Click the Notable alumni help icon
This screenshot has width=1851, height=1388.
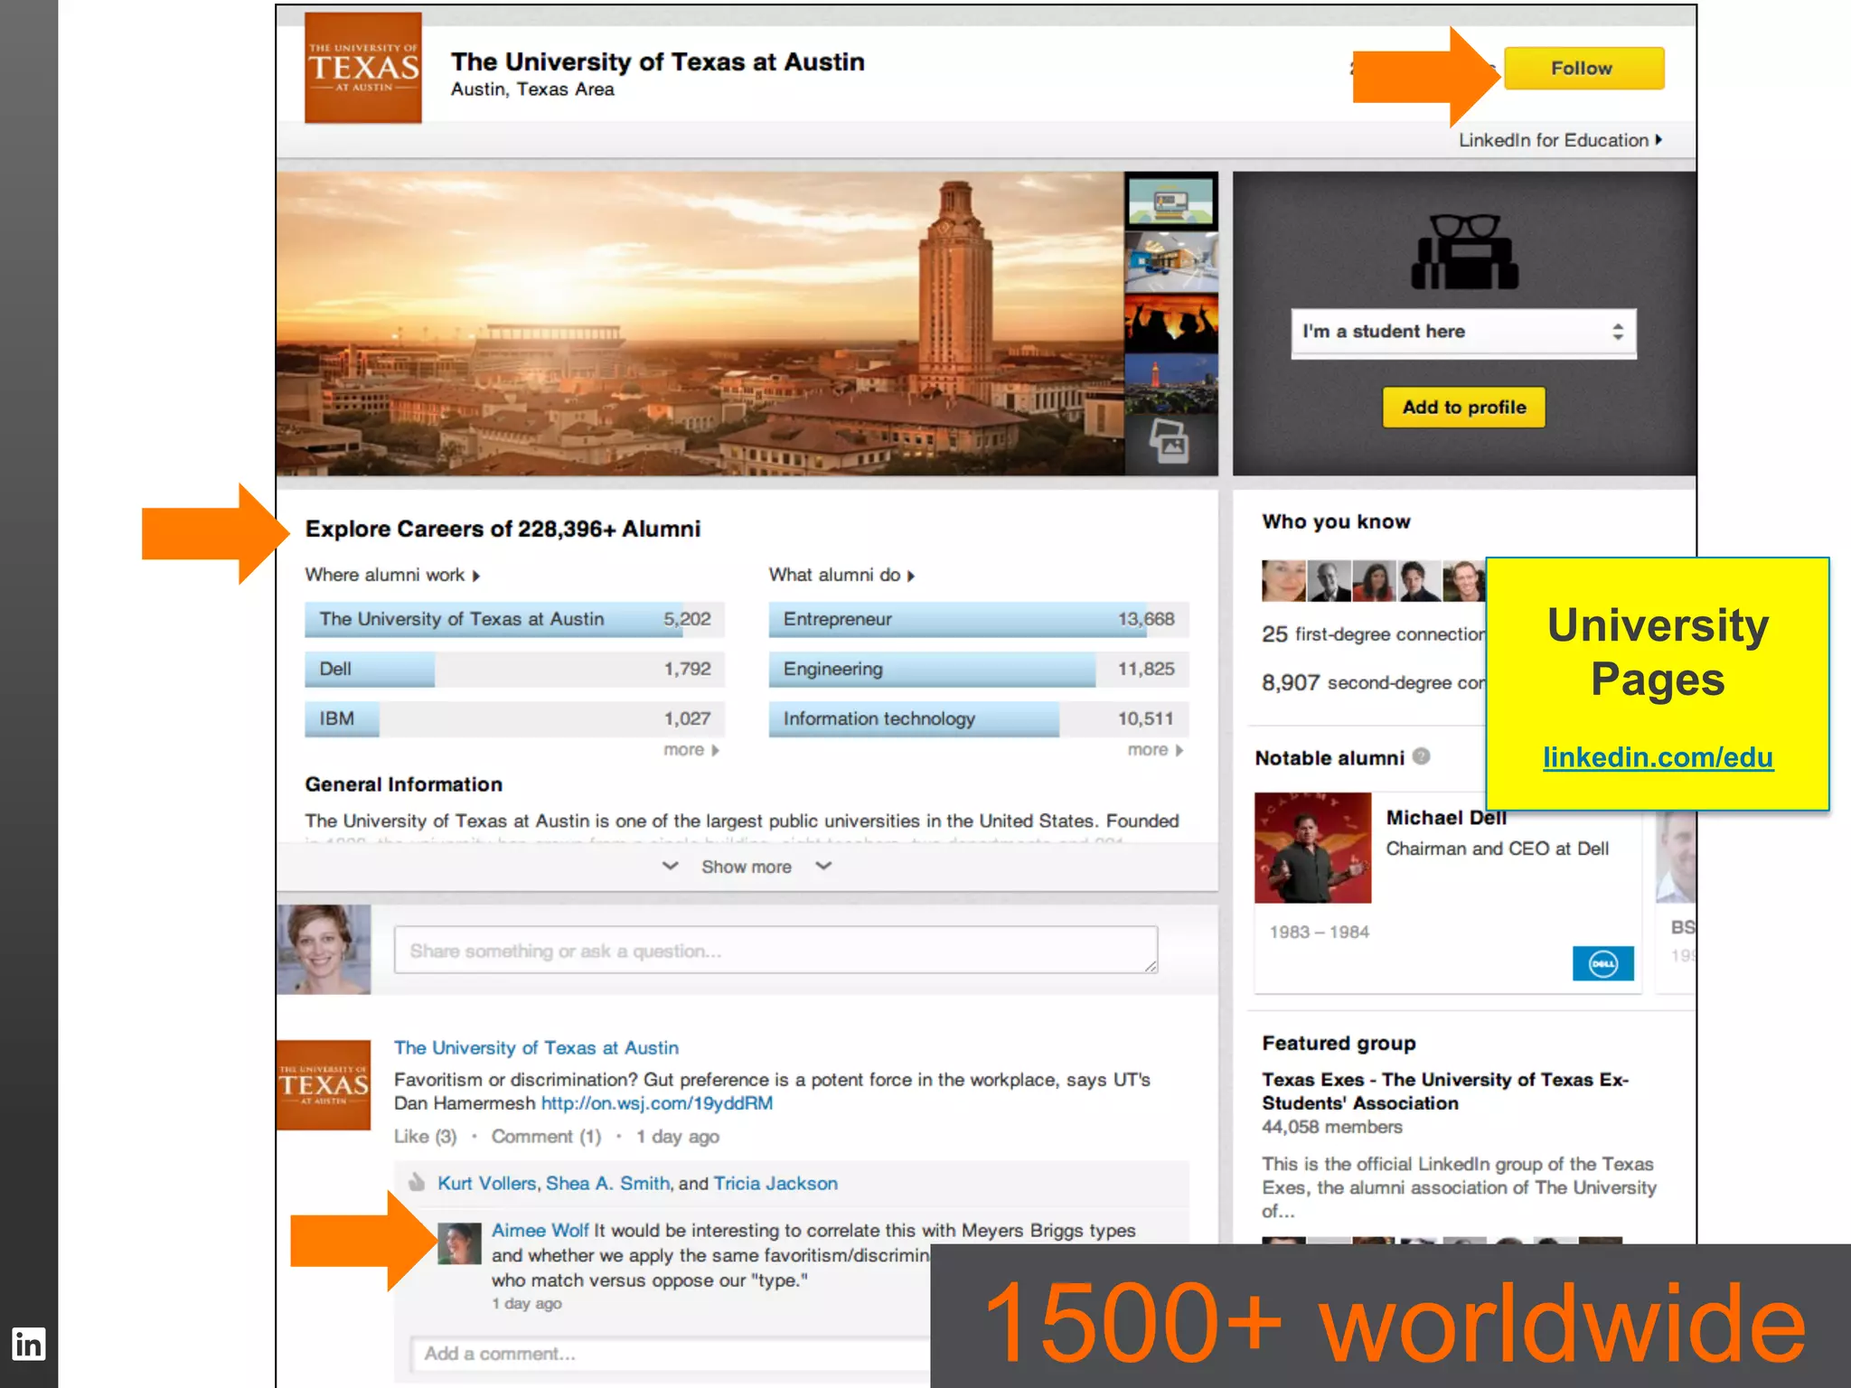1422,756
